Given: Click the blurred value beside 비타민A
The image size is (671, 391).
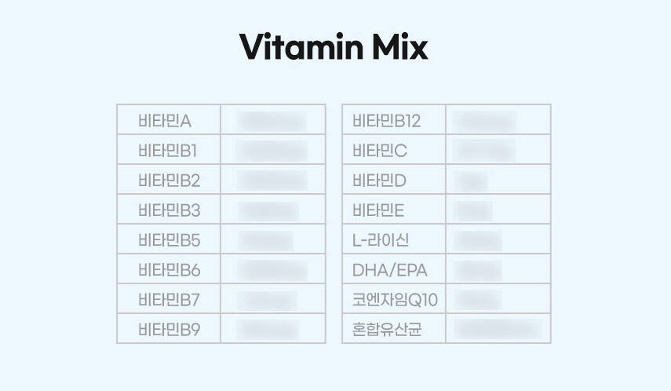Looking at the screenshot, I should point(272,121).
